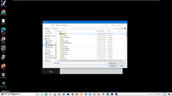Click the Task View taskbar button
Image resolution: width=172 pixels, height=96 pixels.
(x=37, y=94)
